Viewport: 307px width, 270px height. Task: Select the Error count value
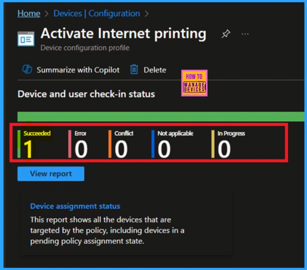81,149
